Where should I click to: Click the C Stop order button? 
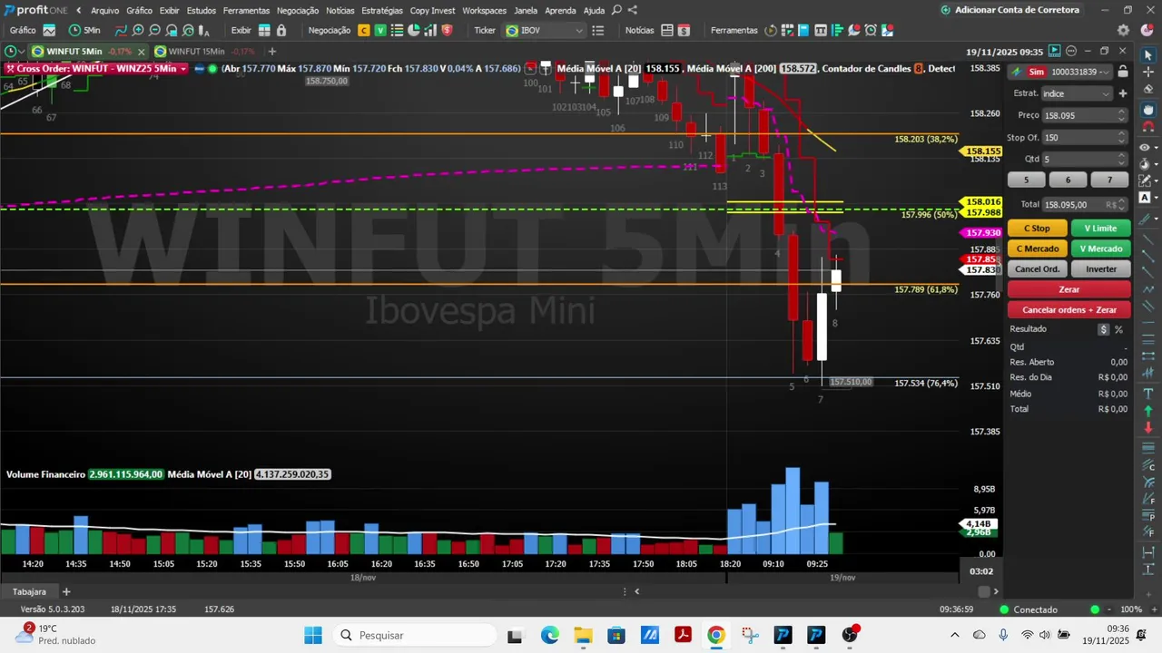pyautogui.click(x=1038, y=229)
